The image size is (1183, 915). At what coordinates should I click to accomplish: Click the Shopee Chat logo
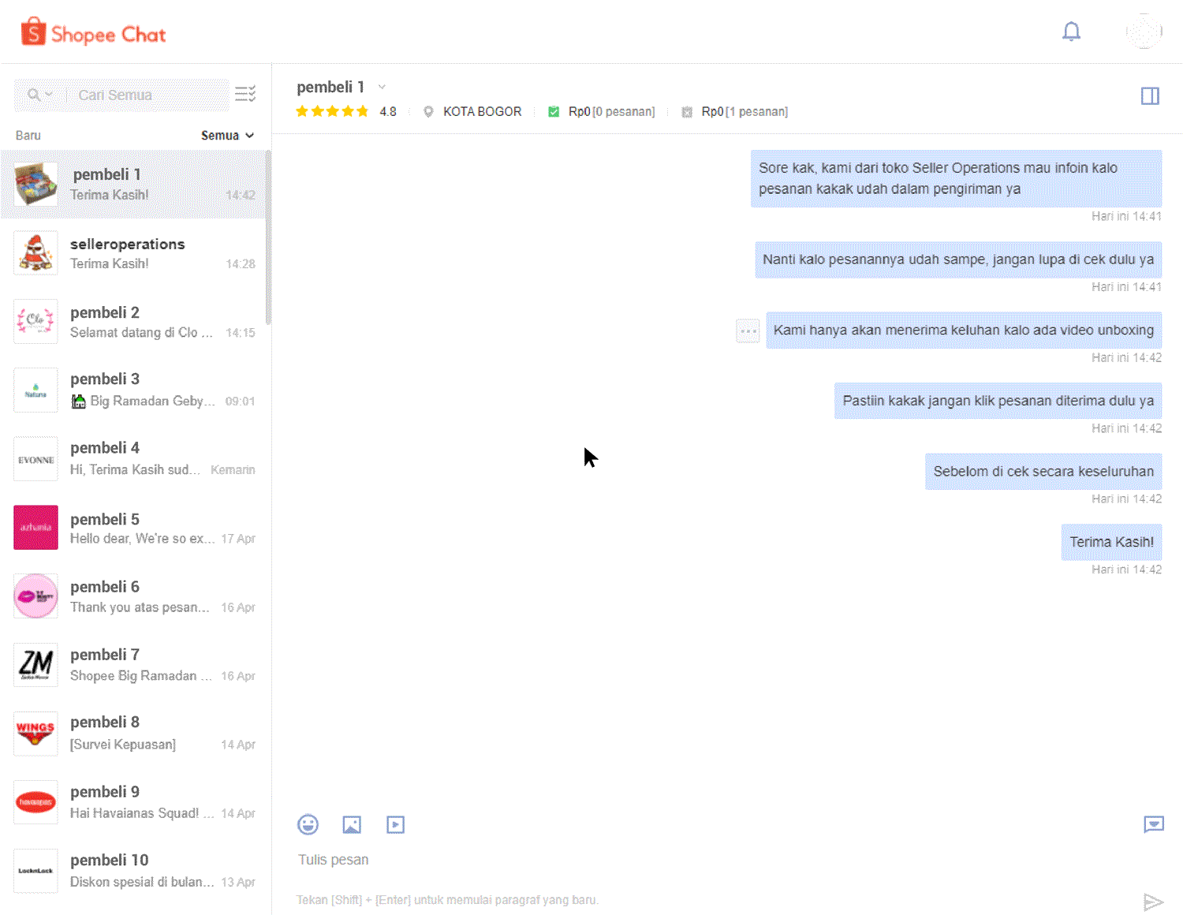(x=92, y=32)
